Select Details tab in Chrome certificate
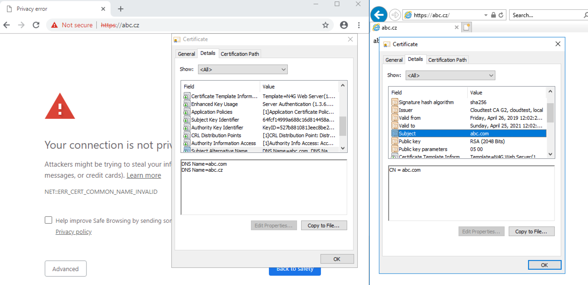This screenshot has height=285, width=588. (208, 53)
